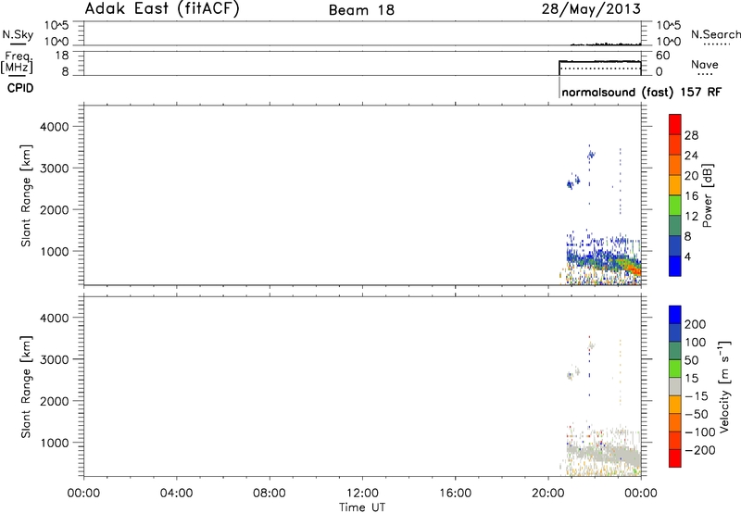Click the 'Power [dB]' colorbar title
The width and height of the screenshot is (741, 513).
(707, 195)
